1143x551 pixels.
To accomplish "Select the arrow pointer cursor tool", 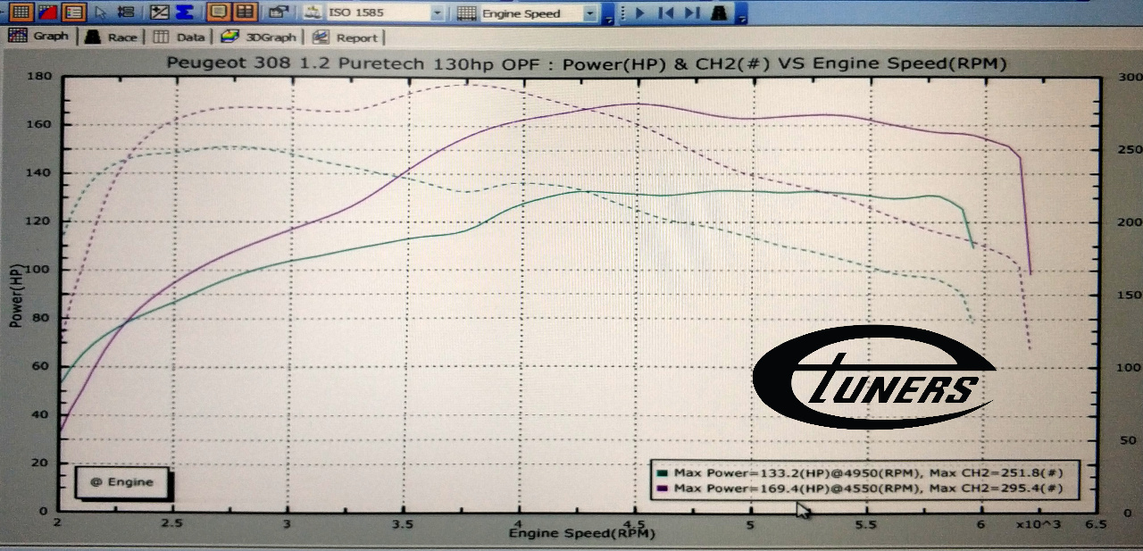I will [102, 13].
